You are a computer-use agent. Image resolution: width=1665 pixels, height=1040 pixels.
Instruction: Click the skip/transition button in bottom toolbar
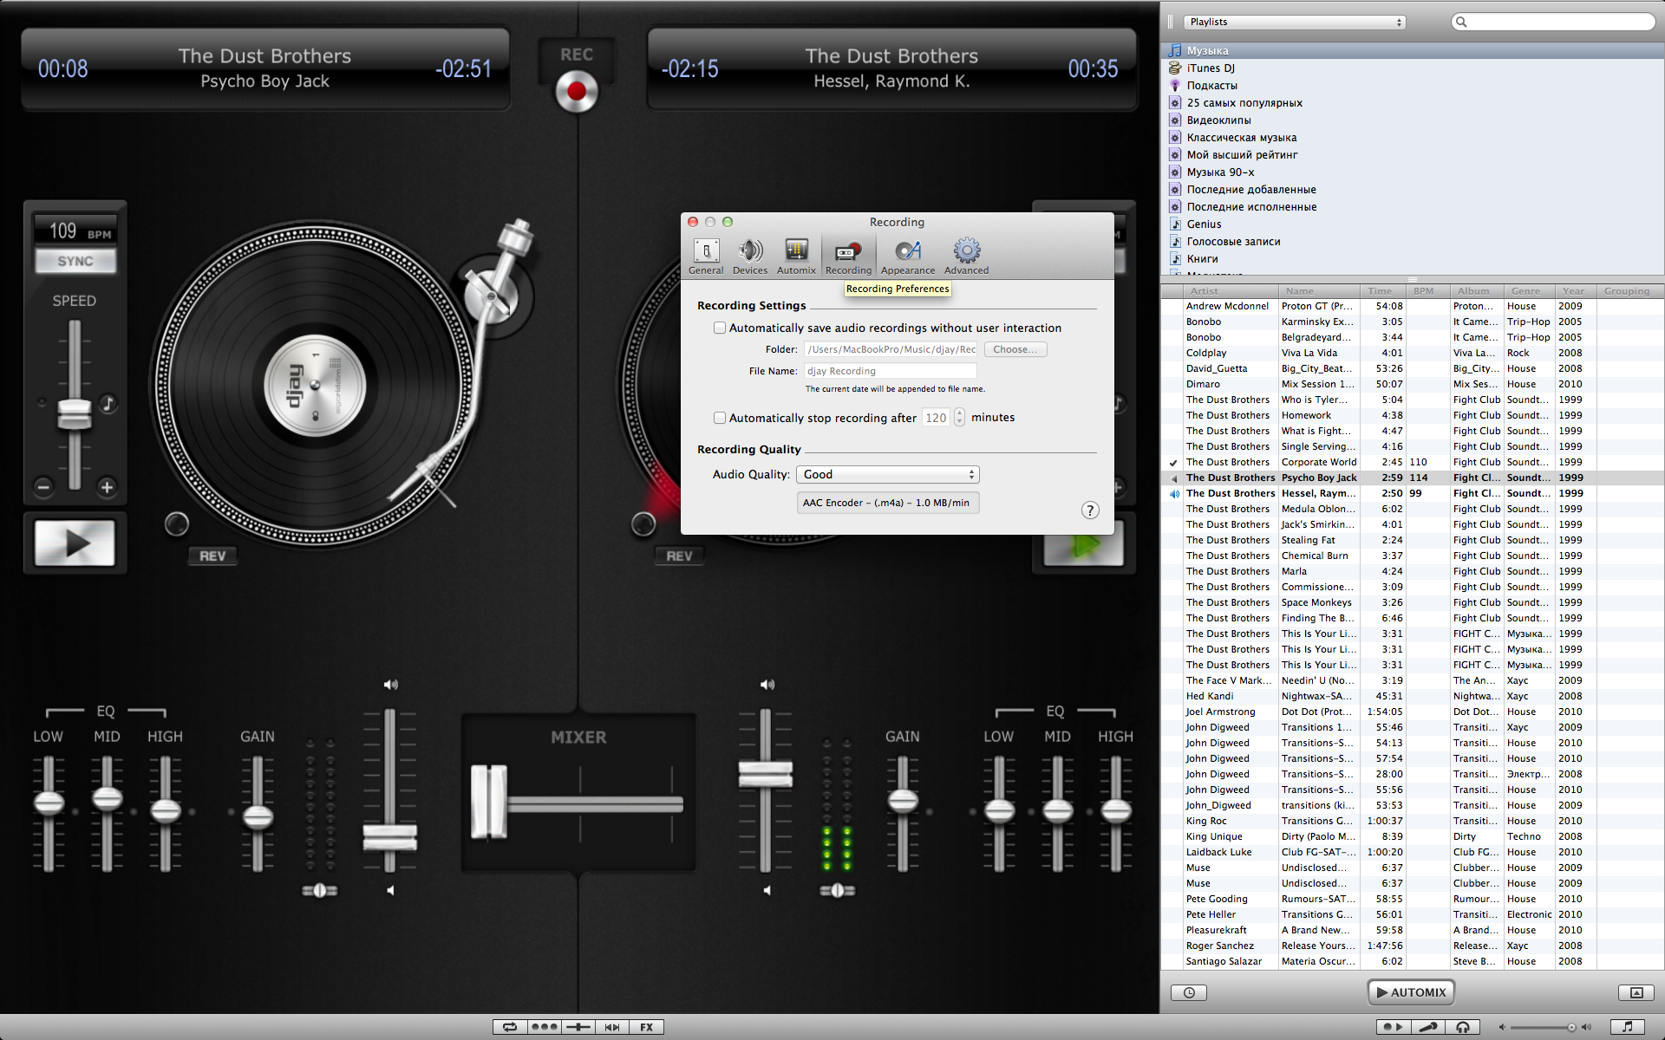pyautogui.click(x=612, y=1027)
